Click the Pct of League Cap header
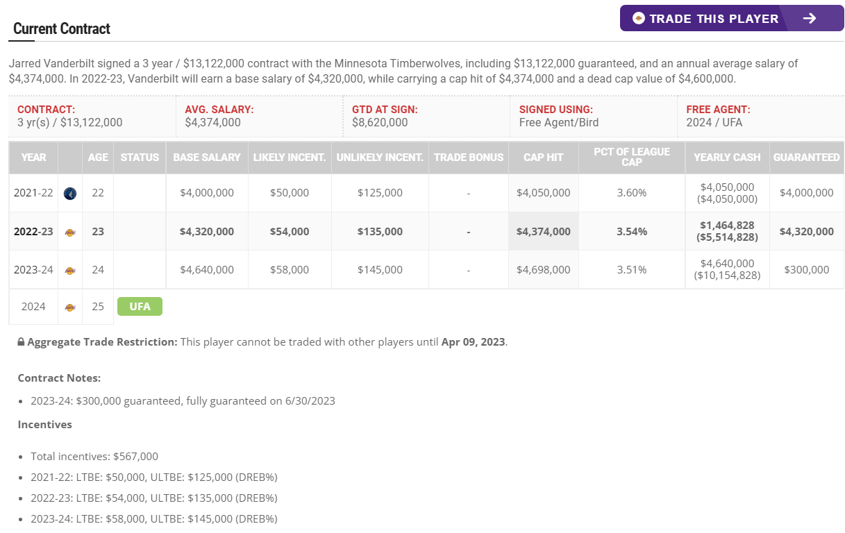The image size is (845, 533). point(631,158)
